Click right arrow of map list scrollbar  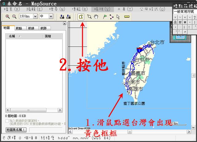[60, 110]
